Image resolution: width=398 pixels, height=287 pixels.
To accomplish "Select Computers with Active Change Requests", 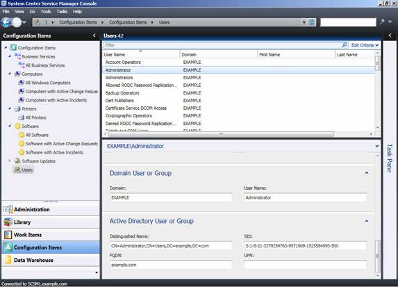I will tap(62, 92).
